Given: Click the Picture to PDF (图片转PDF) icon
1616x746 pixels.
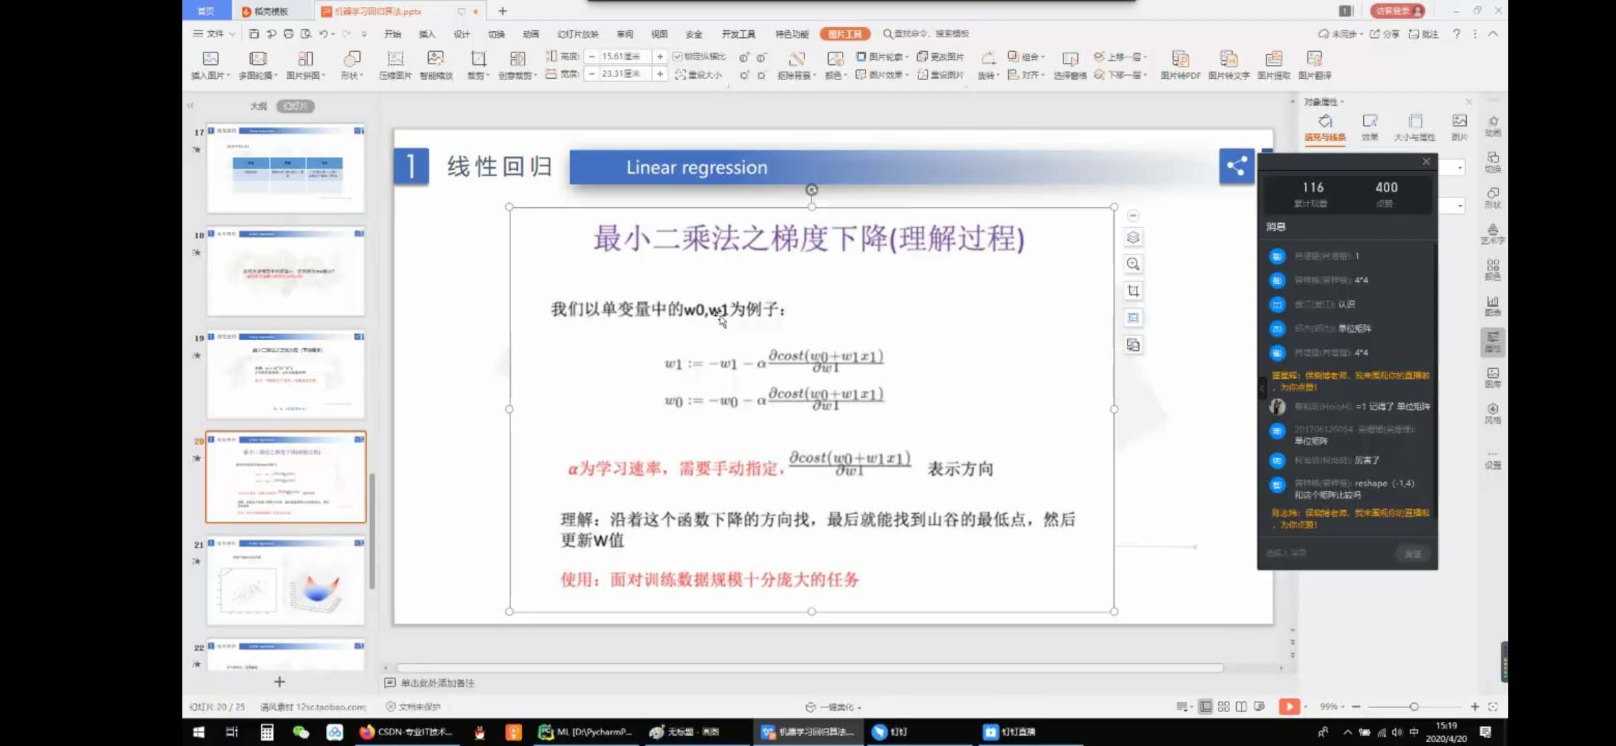Looking at the screenshot, I should (x=1180, y=60).
